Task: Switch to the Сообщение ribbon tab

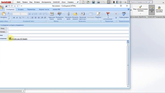Action: [x=10, y=10]
